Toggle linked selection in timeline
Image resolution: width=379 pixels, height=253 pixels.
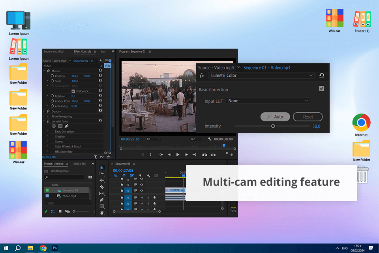(x=132, y=176)
